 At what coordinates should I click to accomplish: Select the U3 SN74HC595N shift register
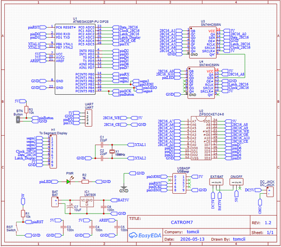(x=203, y=43)
